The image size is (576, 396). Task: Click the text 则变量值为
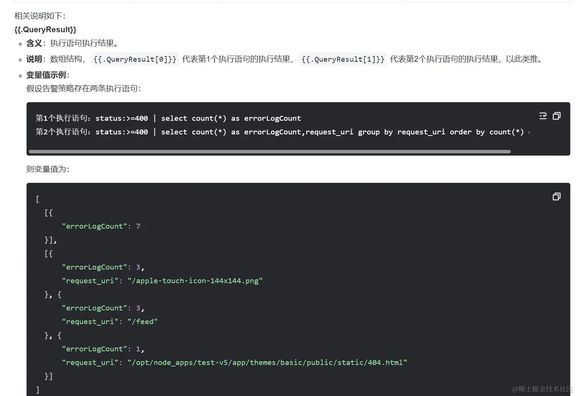click(x=48, y=169)
